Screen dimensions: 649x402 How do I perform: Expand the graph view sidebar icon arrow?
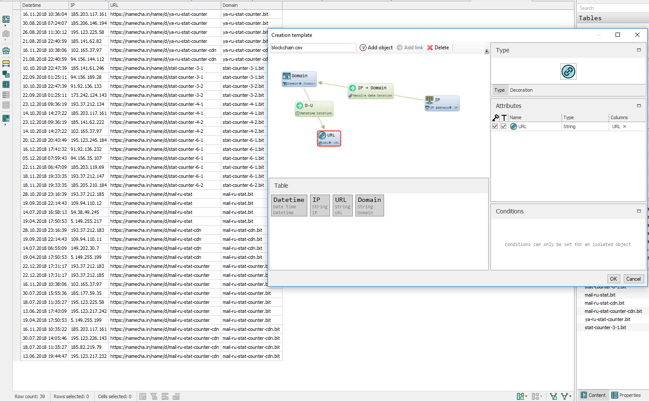5,26
